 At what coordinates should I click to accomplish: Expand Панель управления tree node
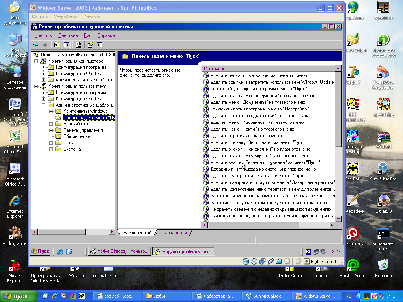51,130
